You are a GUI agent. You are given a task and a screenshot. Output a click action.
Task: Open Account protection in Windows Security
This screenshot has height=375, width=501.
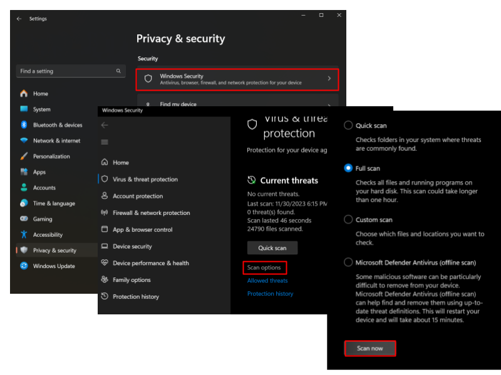coord(138,196)
